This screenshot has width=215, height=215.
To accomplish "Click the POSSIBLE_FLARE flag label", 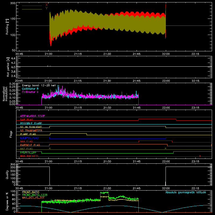I will 31,123.
